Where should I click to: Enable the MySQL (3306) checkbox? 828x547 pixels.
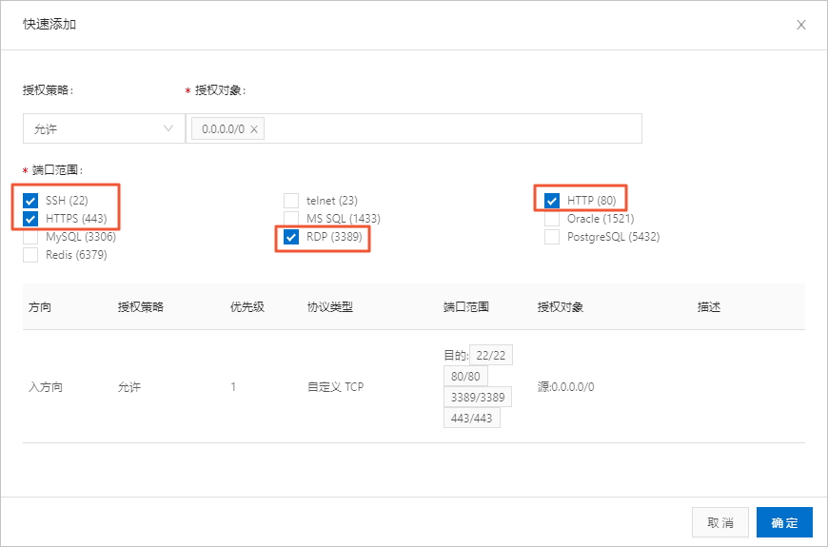pyautogui.click(x=30, y=237)
